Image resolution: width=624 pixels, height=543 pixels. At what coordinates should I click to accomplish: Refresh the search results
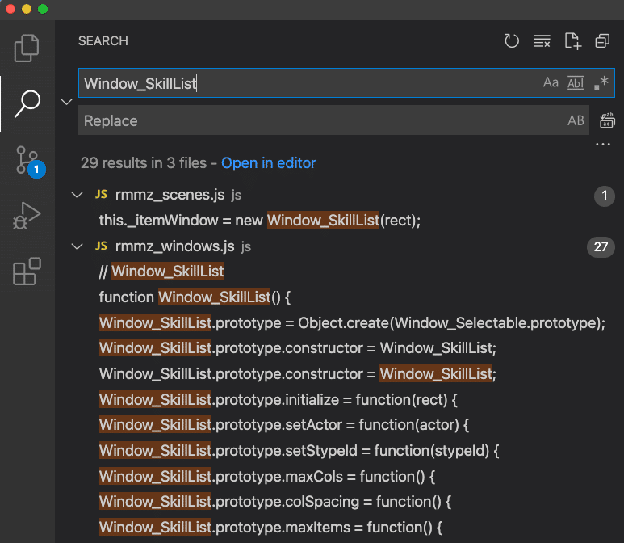pyautogui.click(x=511, y=40)
